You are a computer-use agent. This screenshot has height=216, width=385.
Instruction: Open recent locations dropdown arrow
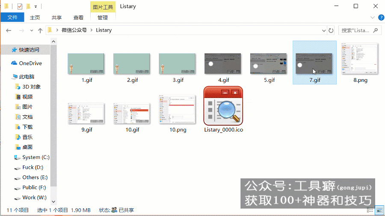click(31, 30)
